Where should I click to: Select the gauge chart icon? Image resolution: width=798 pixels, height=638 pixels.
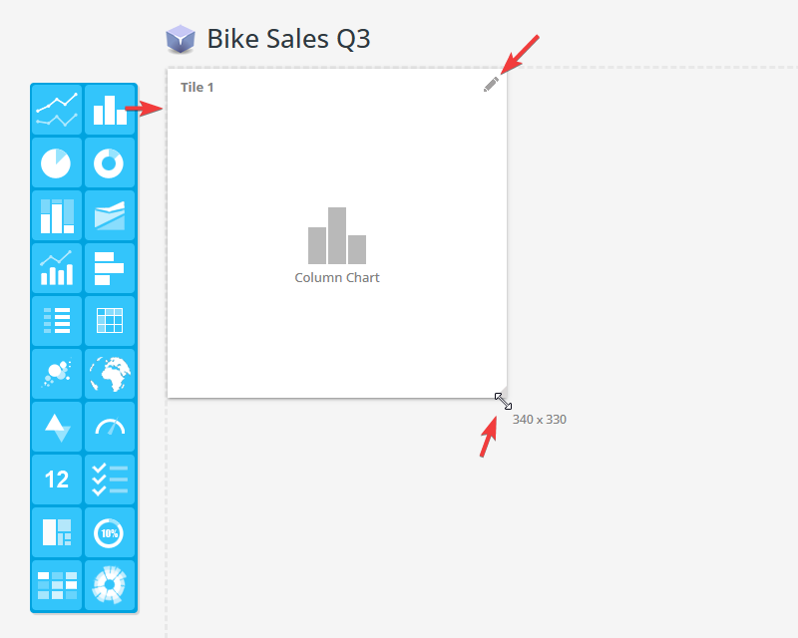pyautogui.click(x=110, y=427)
